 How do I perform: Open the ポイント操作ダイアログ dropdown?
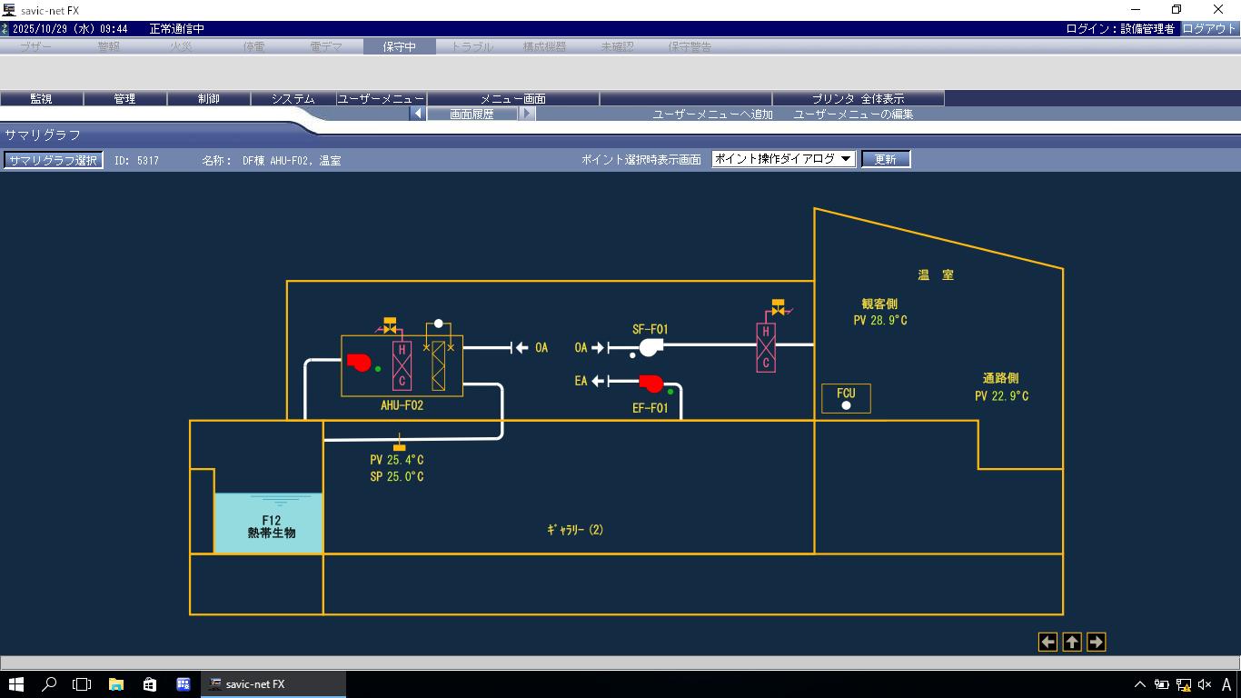click(783, 159)
